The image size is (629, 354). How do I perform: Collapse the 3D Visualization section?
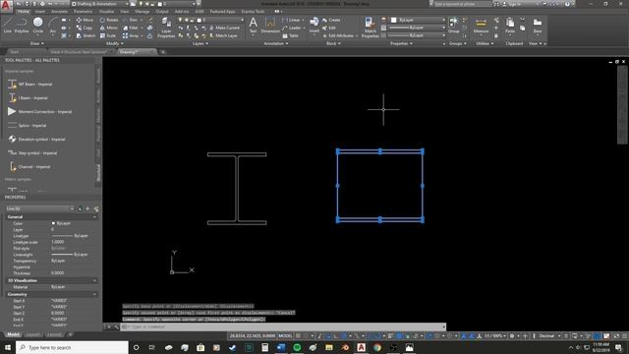[95, 280]
